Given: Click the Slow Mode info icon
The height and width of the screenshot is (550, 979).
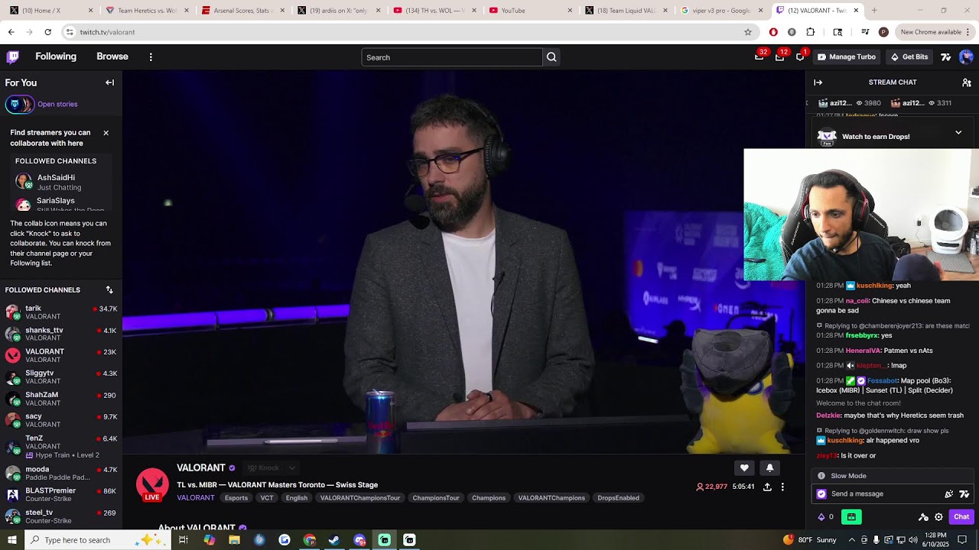Looking at the screenshot, I should tap(821, 476).
